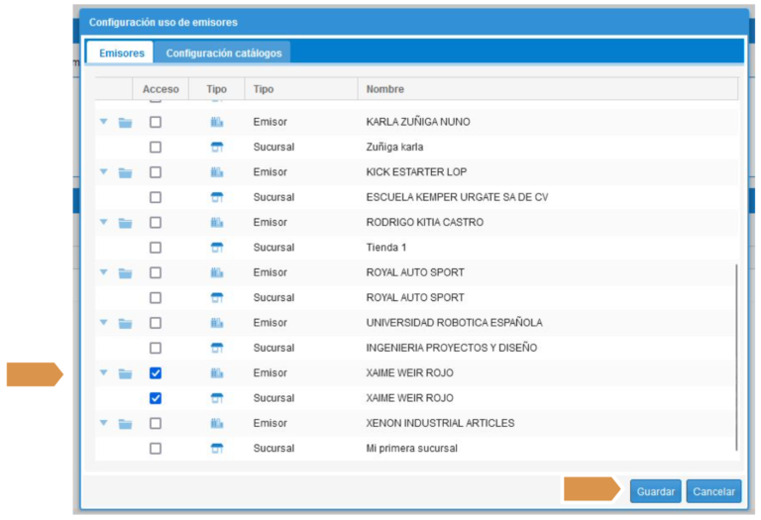The height and width of the screenshot is (520, 761).
Task: Switch to Configuración catálogos tab
Action: pos(223,52)
